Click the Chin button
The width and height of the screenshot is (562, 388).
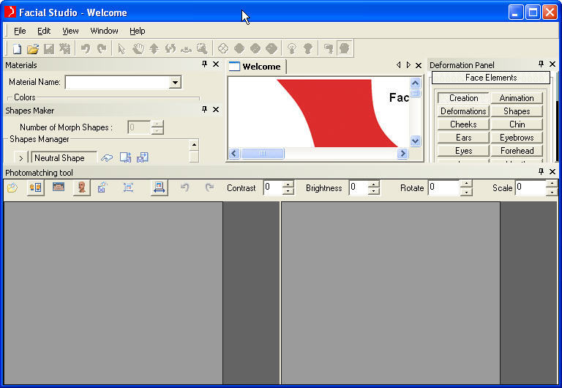tap(517, 124)
